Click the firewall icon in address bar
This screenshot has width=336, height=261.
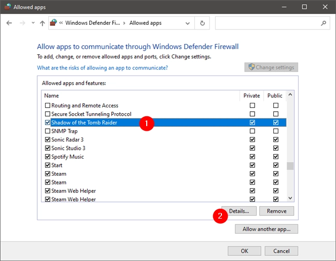click(x=53, y=22)
